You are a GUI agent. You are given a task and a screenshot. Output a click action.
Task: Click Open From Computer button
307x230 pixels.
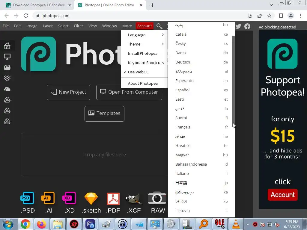pyautogui.click(x=129, y=92)
